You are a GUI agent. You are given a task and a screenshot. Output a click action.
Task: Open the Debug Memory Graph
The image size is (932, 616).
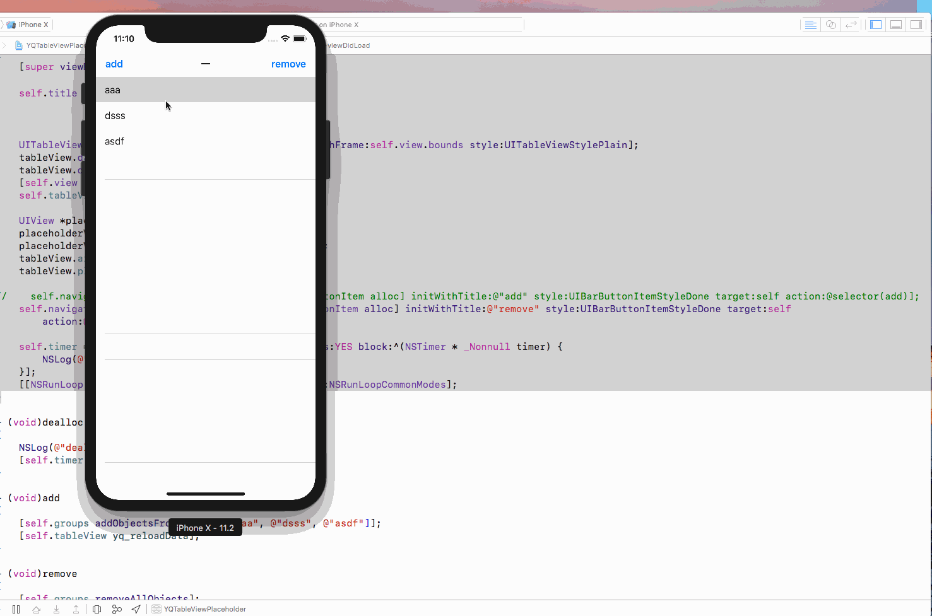point(117,609)
